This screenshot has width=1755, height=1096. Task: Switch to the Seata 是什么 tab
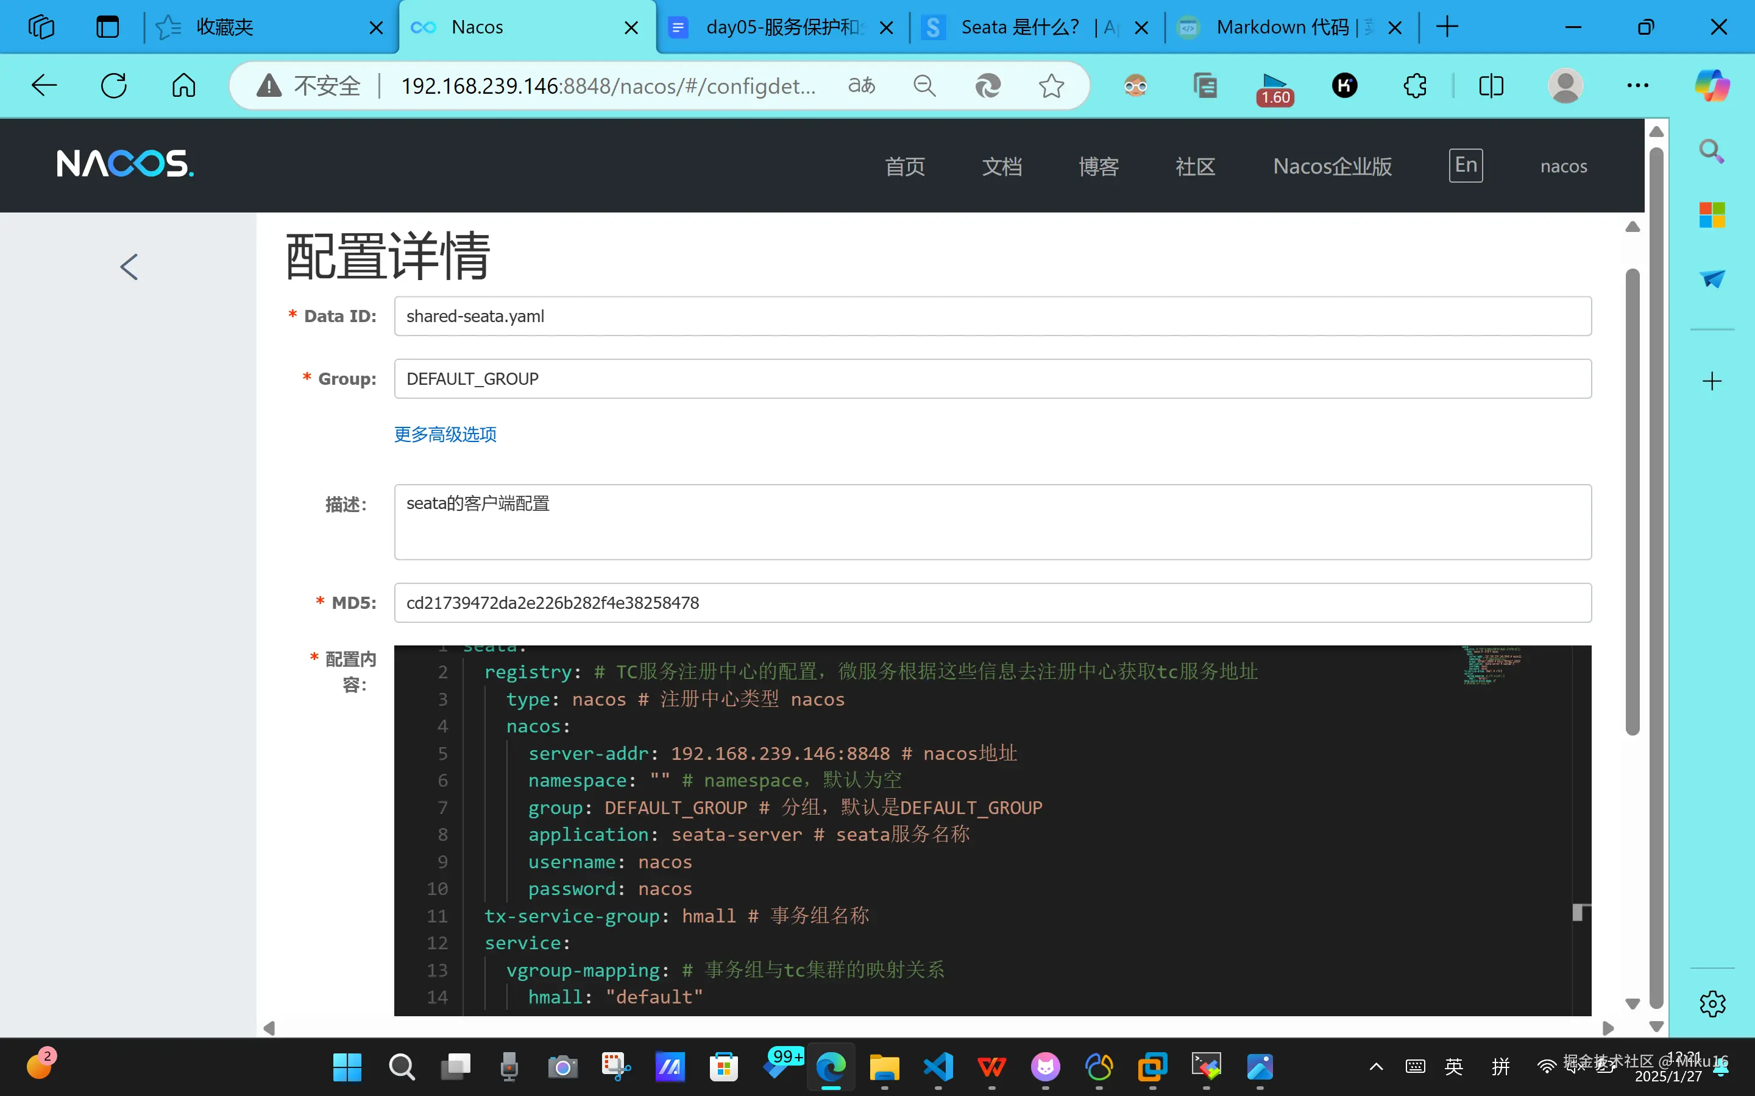[x=1019, y=27]
